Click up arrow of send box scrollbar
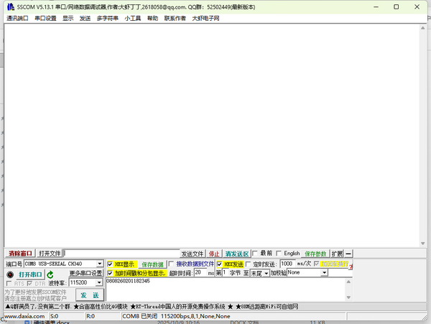The width and height of the screenshot is (431, 324). (x=348, y=282)
